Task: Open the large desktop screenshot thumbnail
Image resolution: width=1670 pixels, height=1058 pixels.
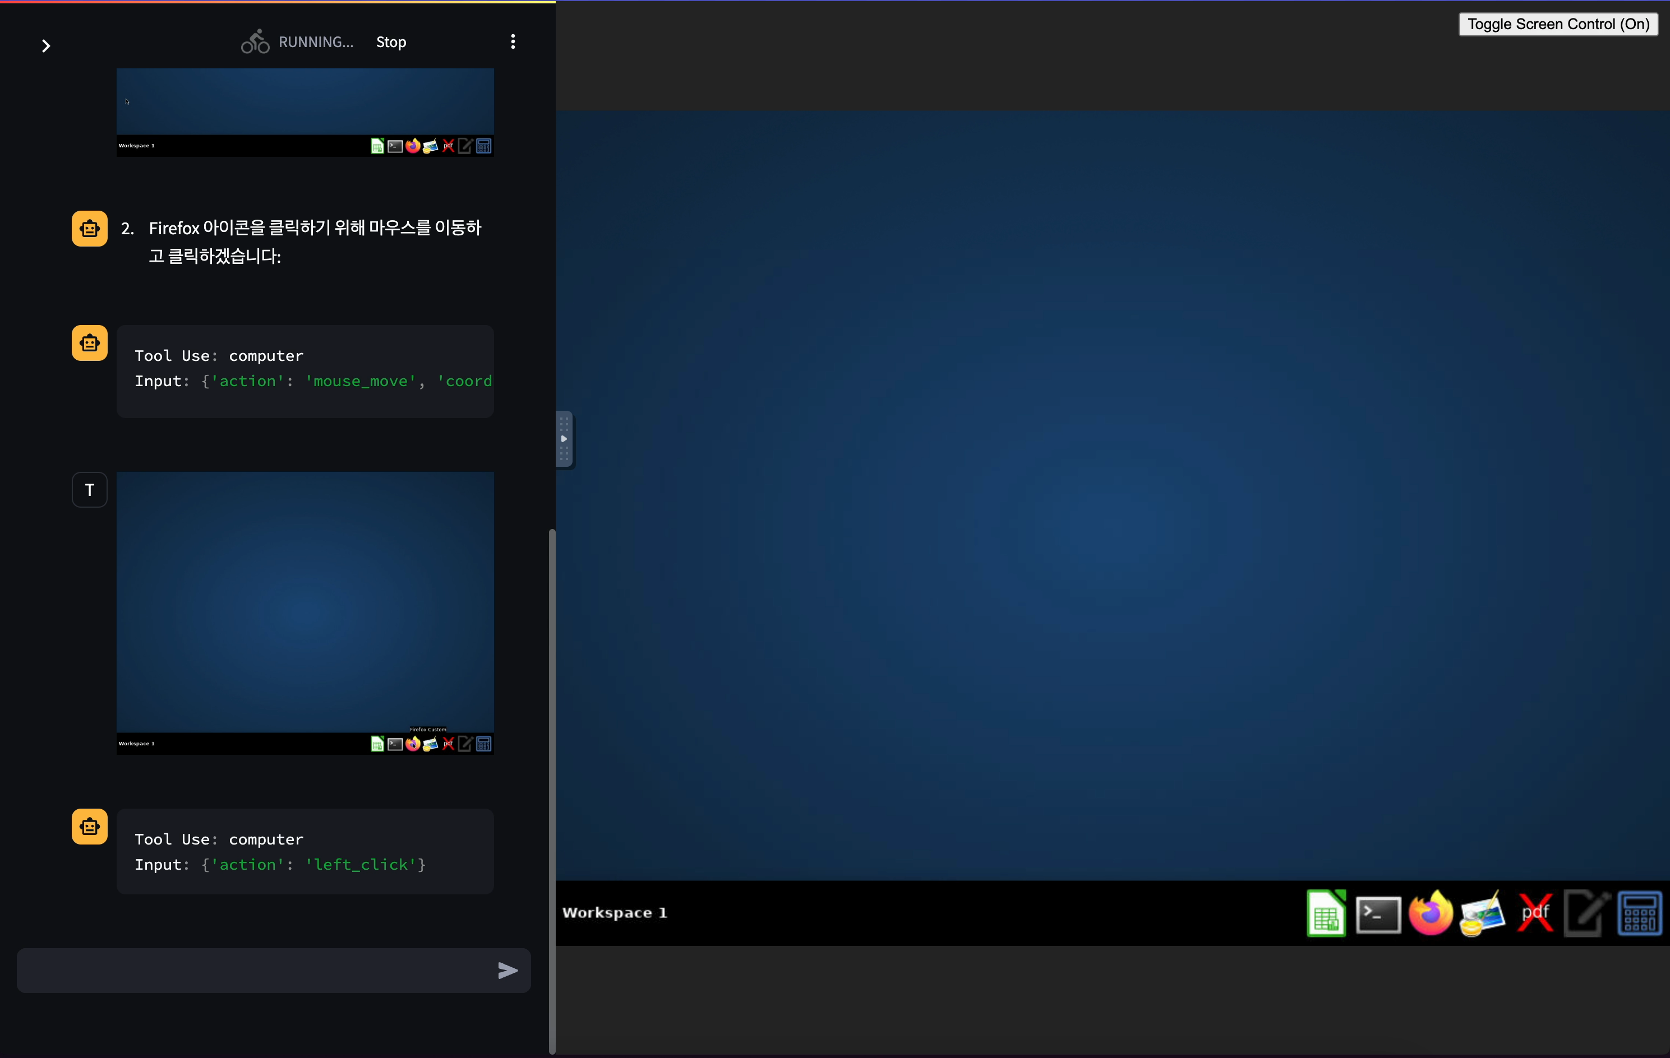Action: click(x=305, y=612)
